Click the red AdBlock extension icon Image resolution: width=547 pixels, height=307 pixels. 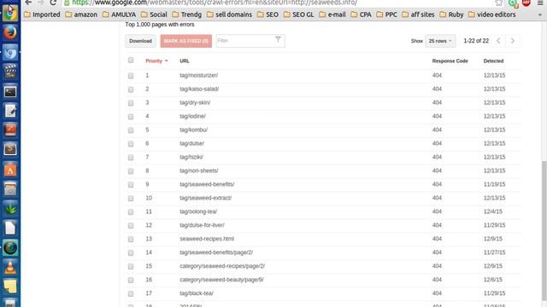pos(526,3)
